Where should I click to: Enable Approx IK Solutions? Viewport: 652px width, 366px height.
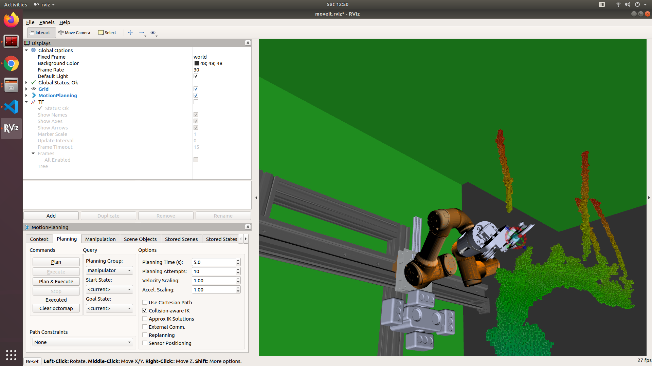coord(145,319)
